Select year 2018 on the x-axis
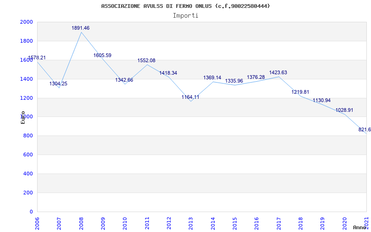The height and width of the screenshot is (232, 371). (x=301, y=224)
